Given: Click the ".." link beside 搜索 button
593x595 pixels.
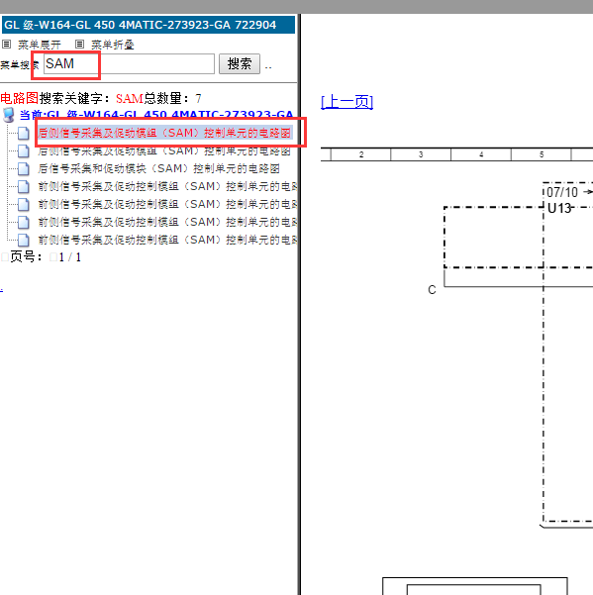Looking at the screenshot, I should pyautogui.click(x=268, y=66).
